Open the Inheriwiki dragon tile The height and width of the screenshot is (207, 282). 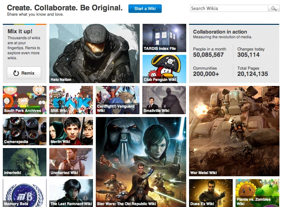pos(24,162)
